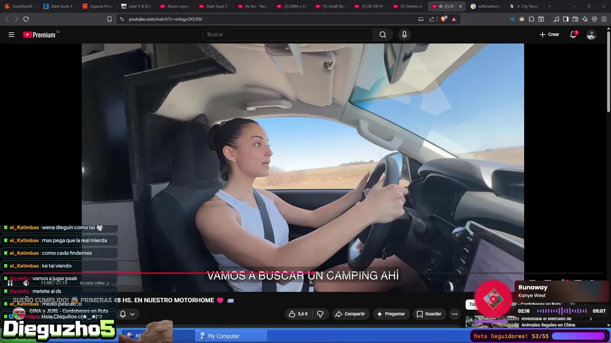The height and width of the screenshot is (343, 611).
Task: Open the Brave wallet icon
Action: pyautogui.click(x=575, y=19)
